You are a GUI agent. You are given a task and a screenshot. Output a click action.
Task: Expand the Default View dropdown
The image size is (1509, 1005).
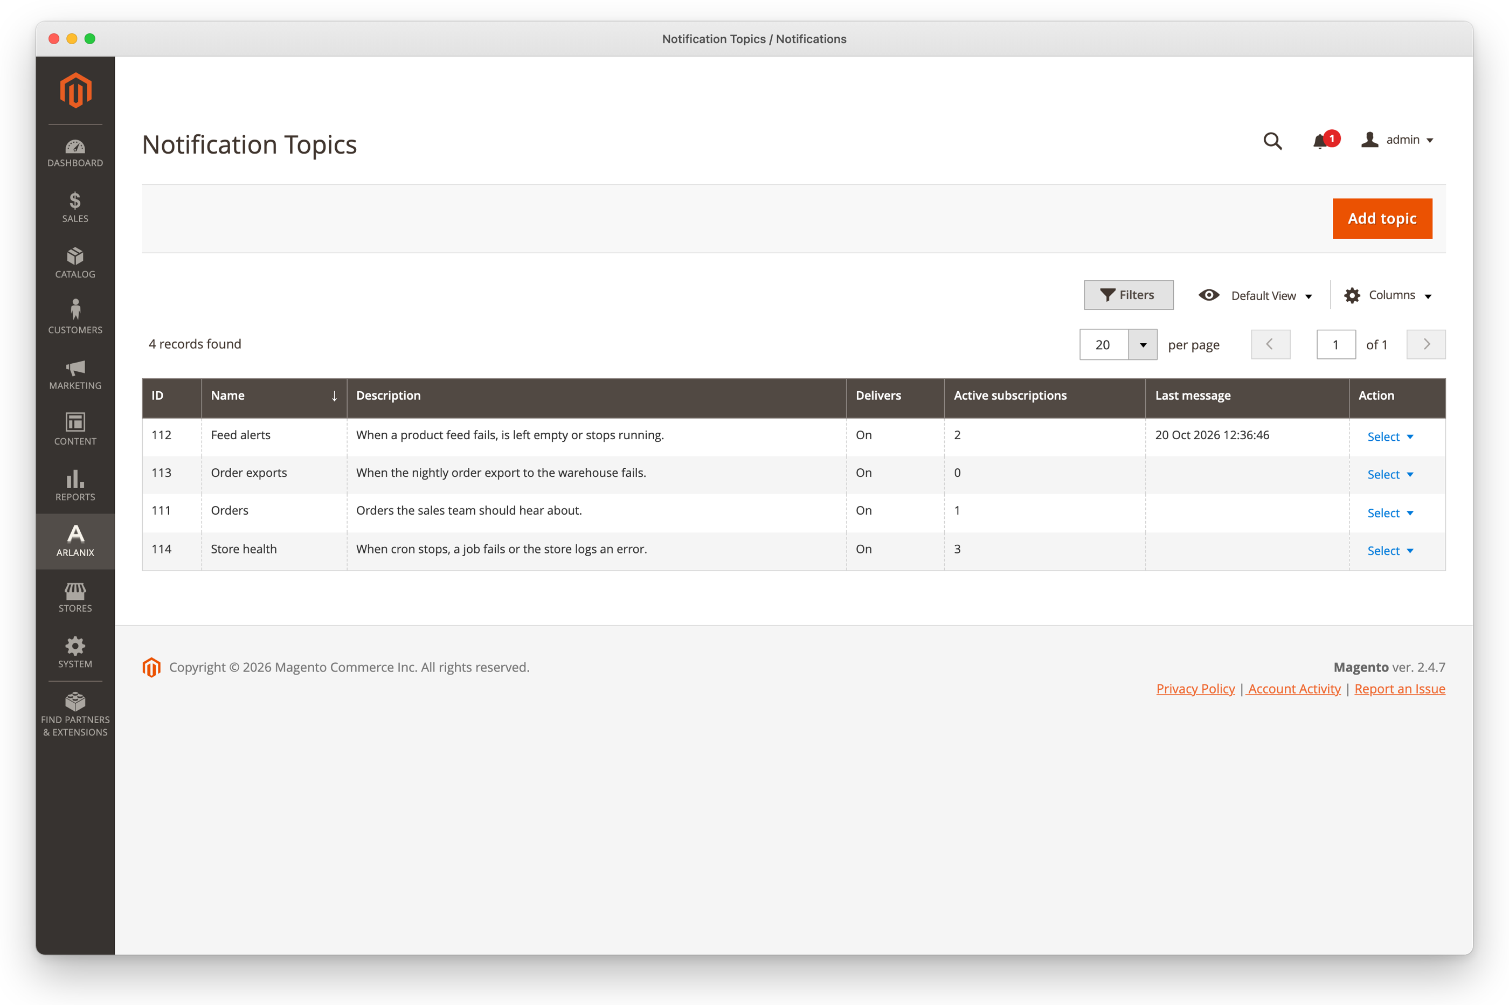[1255, 295]
